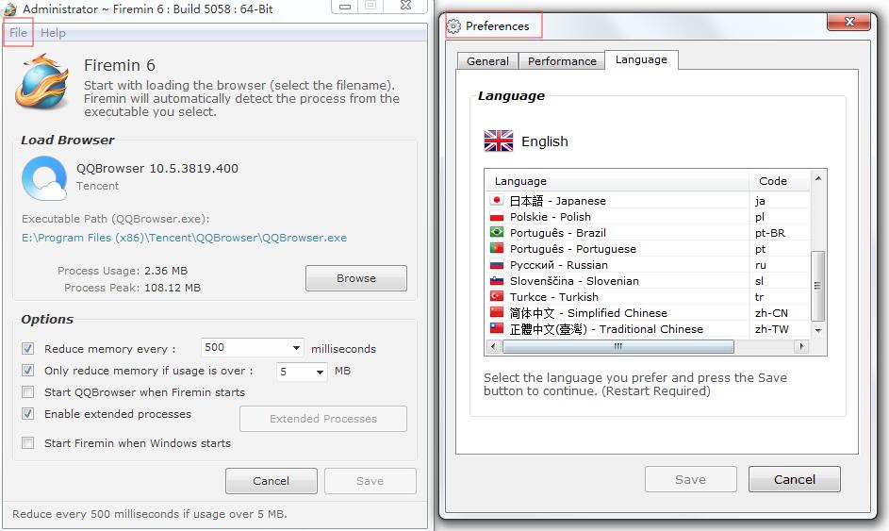Expand the 5 MB usage threshold dropdown
The width and height of the screenshot is (889, 531).
[x=320, y=372]
